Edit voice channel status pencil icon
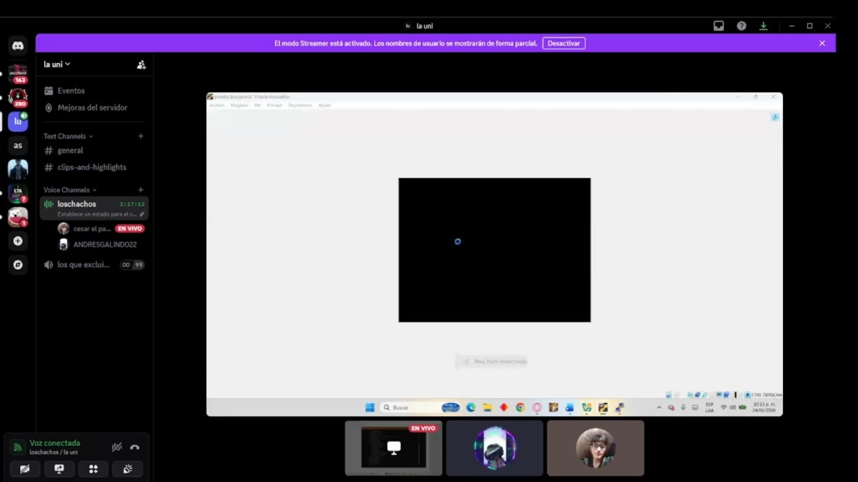Image resolution: width=858 pixels, height=482 pixels. click(x=141, y=214)
